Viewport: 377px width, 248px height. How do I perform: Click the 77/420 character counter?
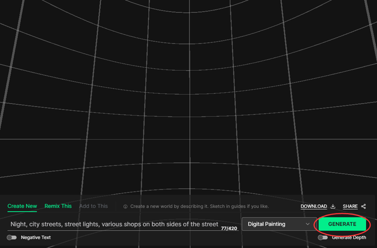(x=229, y=228)
